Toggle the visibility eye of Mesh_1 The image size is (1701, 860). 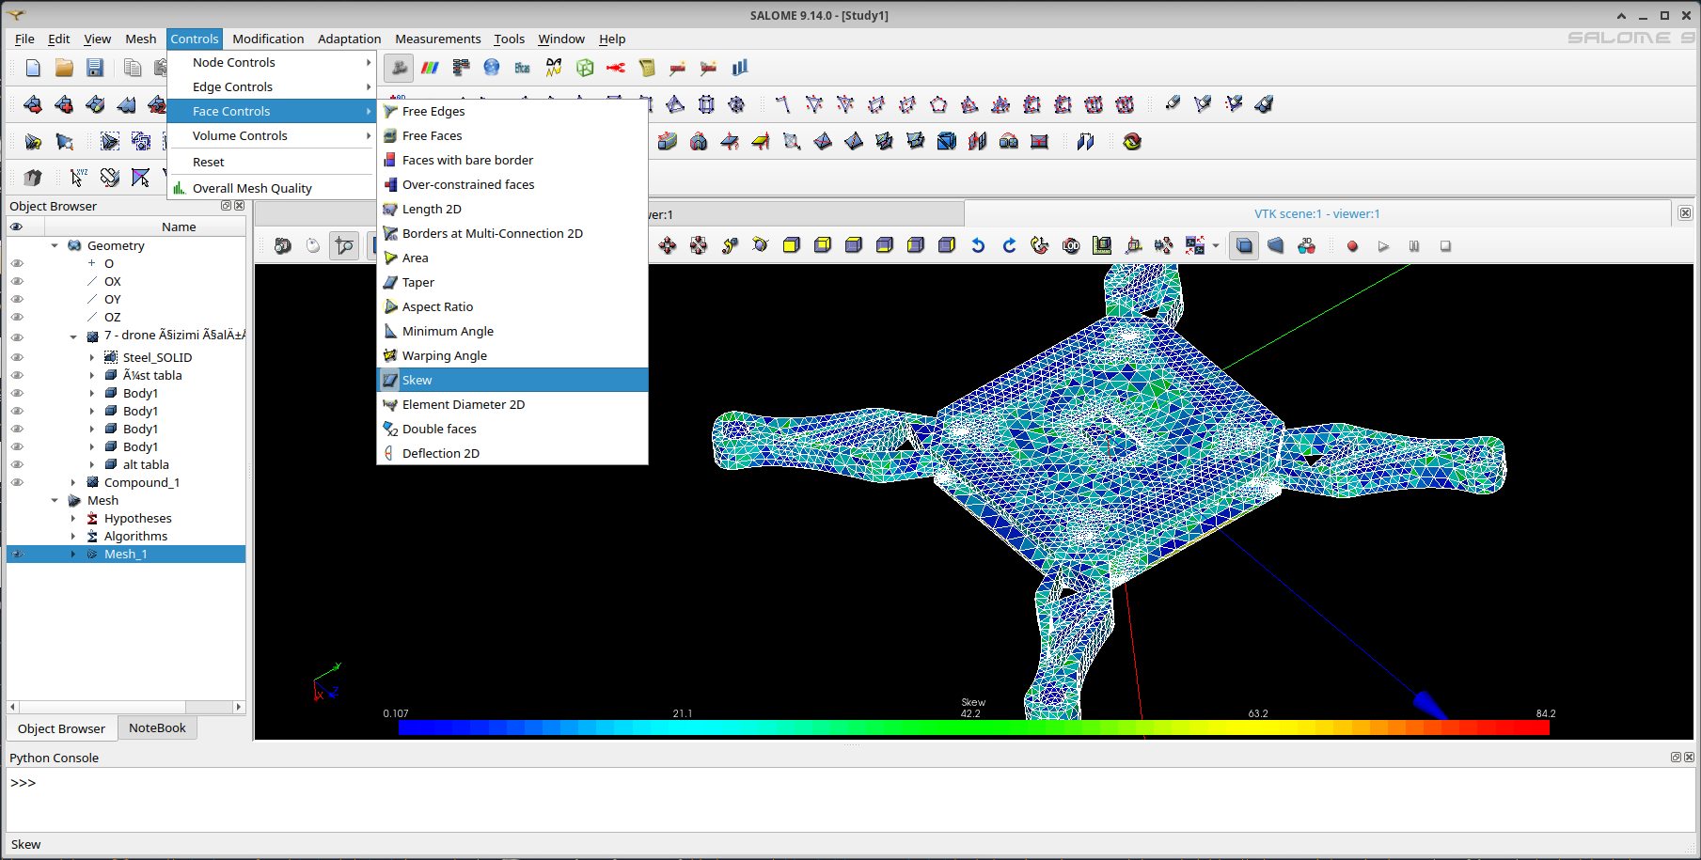coord(17,554)
